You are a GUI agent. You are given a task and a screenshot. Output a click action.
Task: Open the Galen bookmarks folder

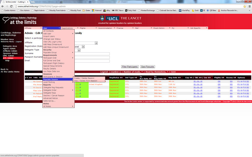click(x=86, y=10)
